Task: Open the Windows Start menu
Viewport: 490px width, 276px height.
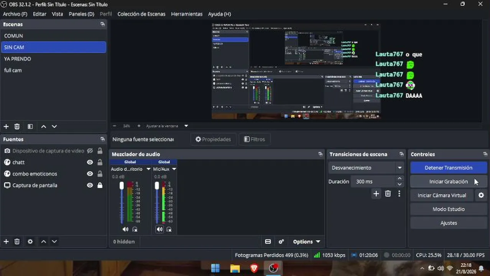Action: point(215,268)
